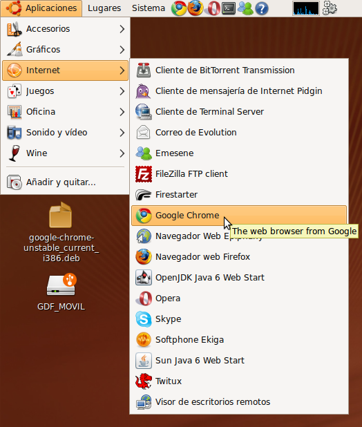Open the gears settings icon in panel
The image size is (362, 427).
coord(330,8)
